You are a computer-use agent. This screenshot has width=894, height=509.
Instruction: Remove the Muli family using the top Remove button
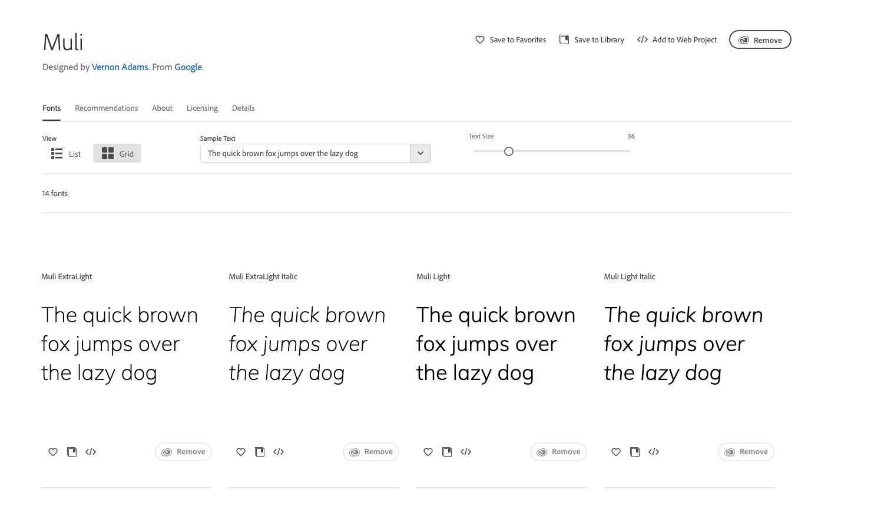(760, 39)
